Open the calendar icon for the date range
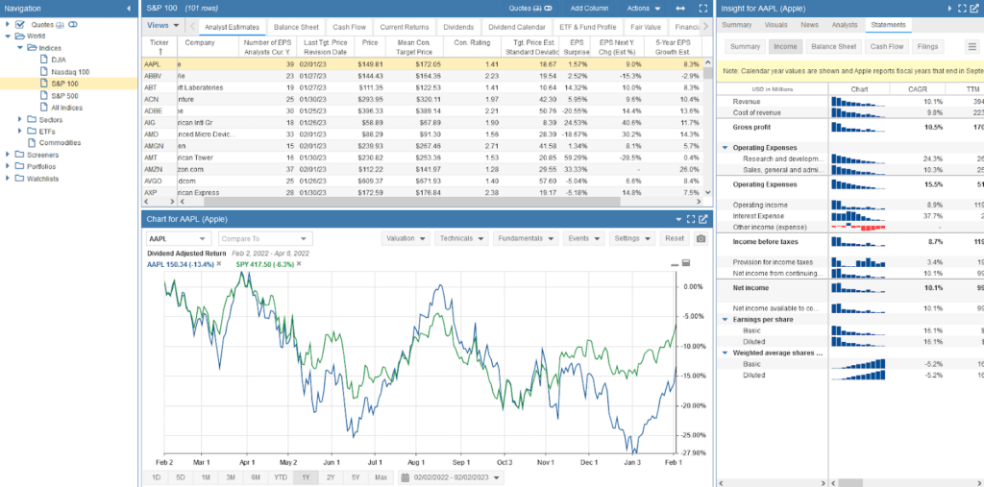 (406, 477)
